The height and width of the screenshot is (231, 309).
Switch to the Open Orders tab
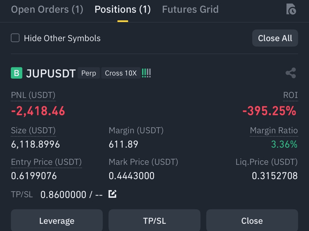click(47, 9)
